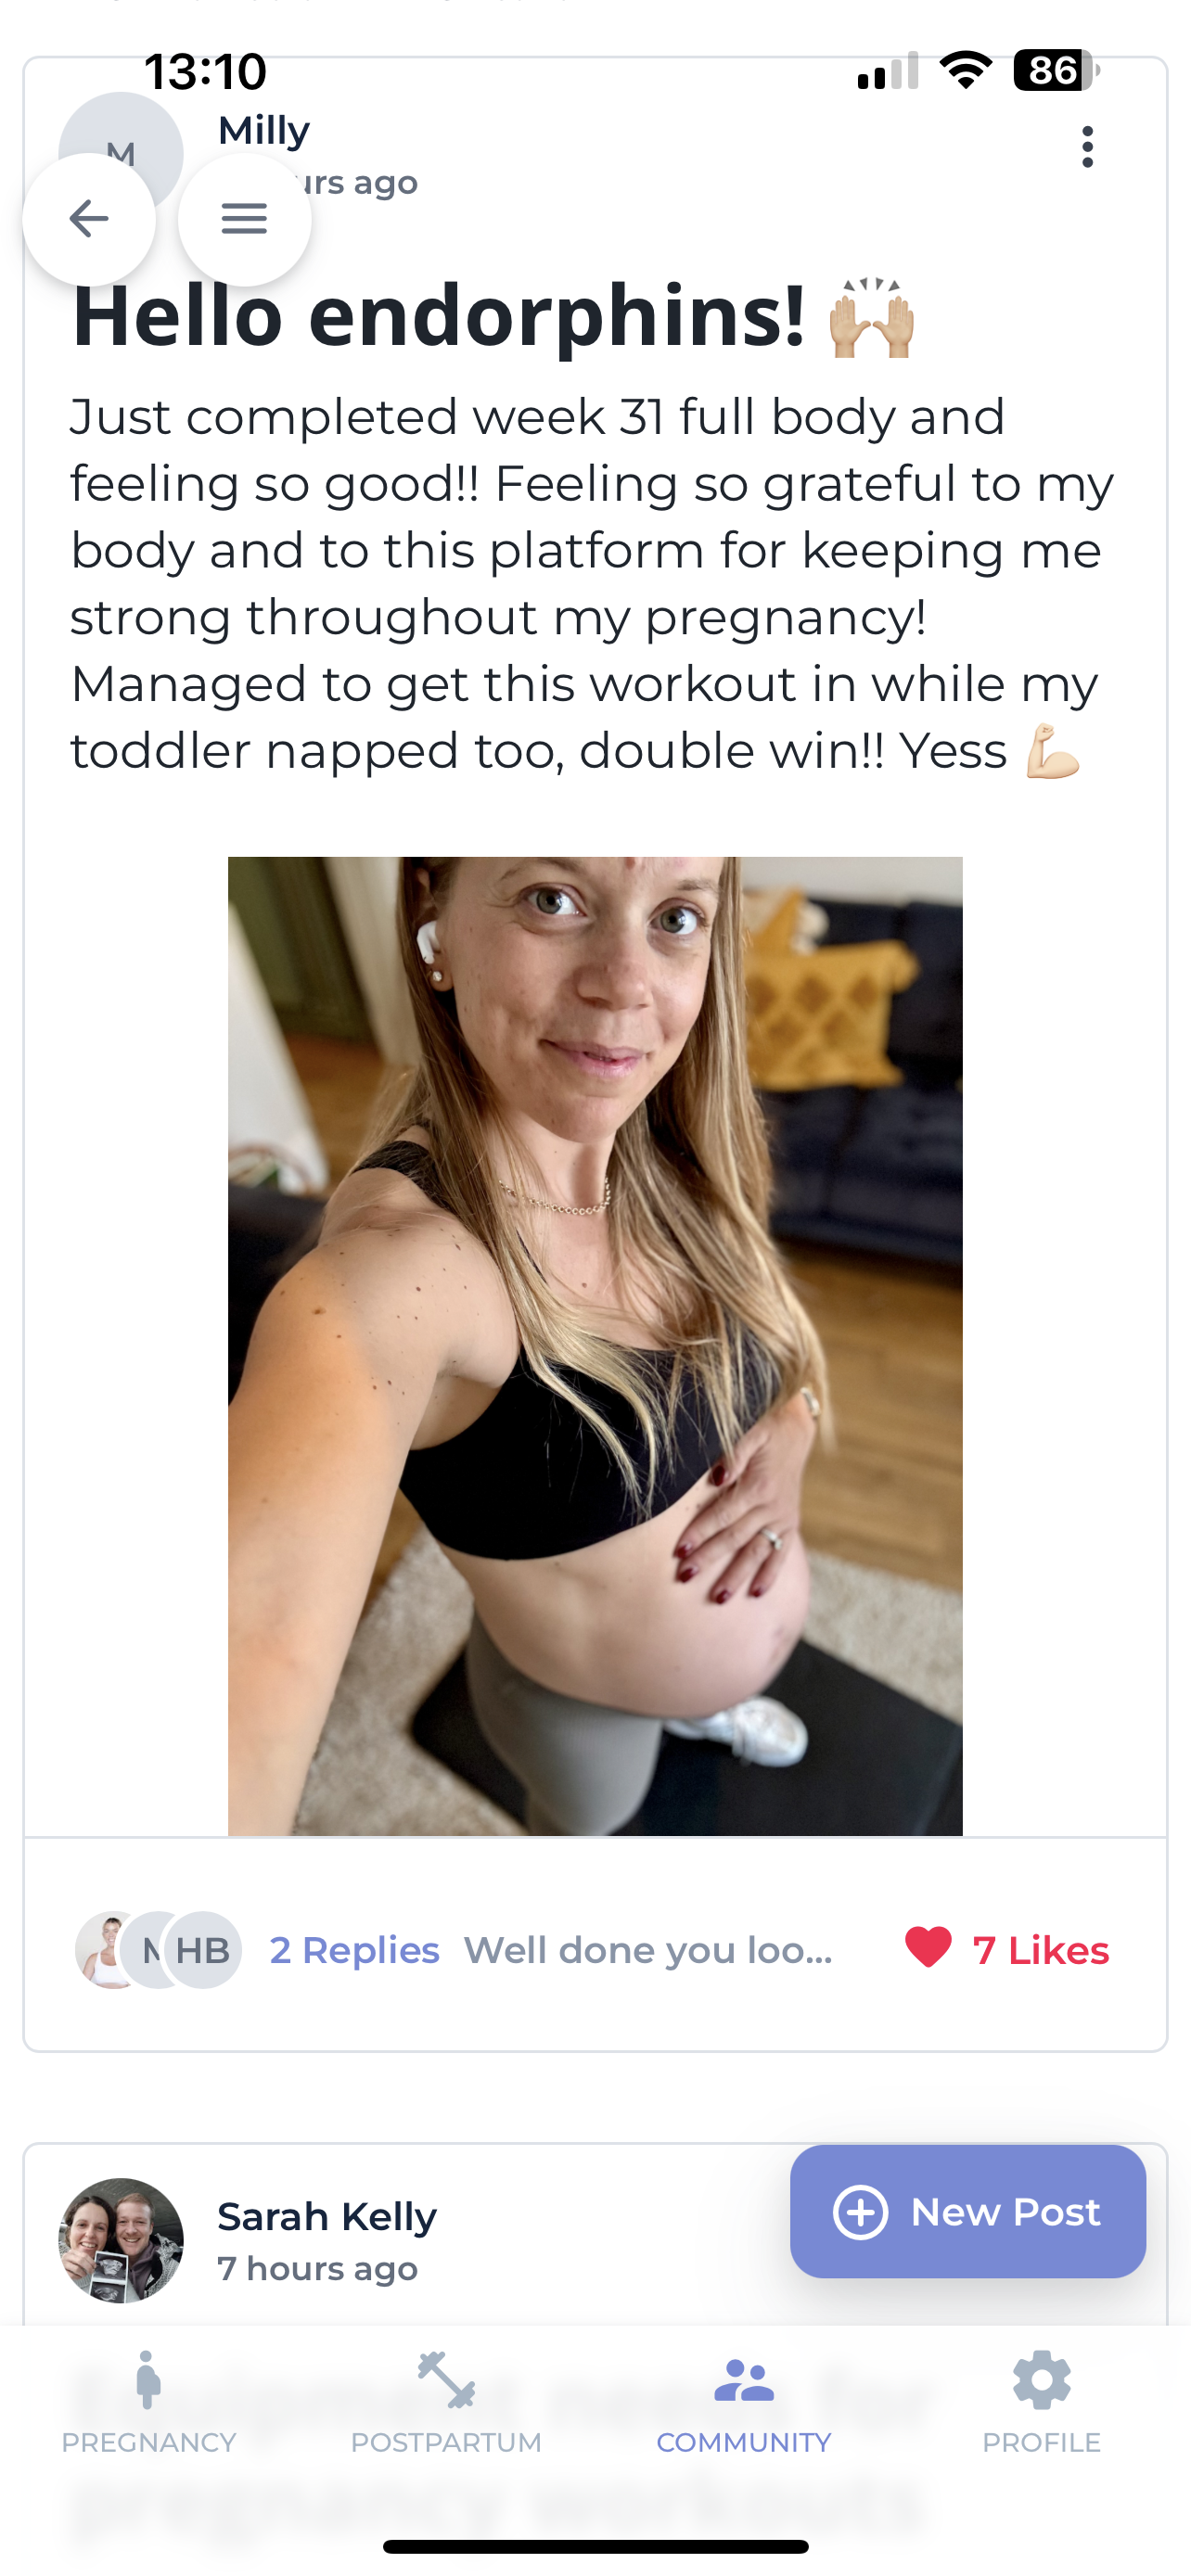The image size is (1191, 2576).
Task: Tap Sarah Kelly's profile picture
Action: 121,2240
